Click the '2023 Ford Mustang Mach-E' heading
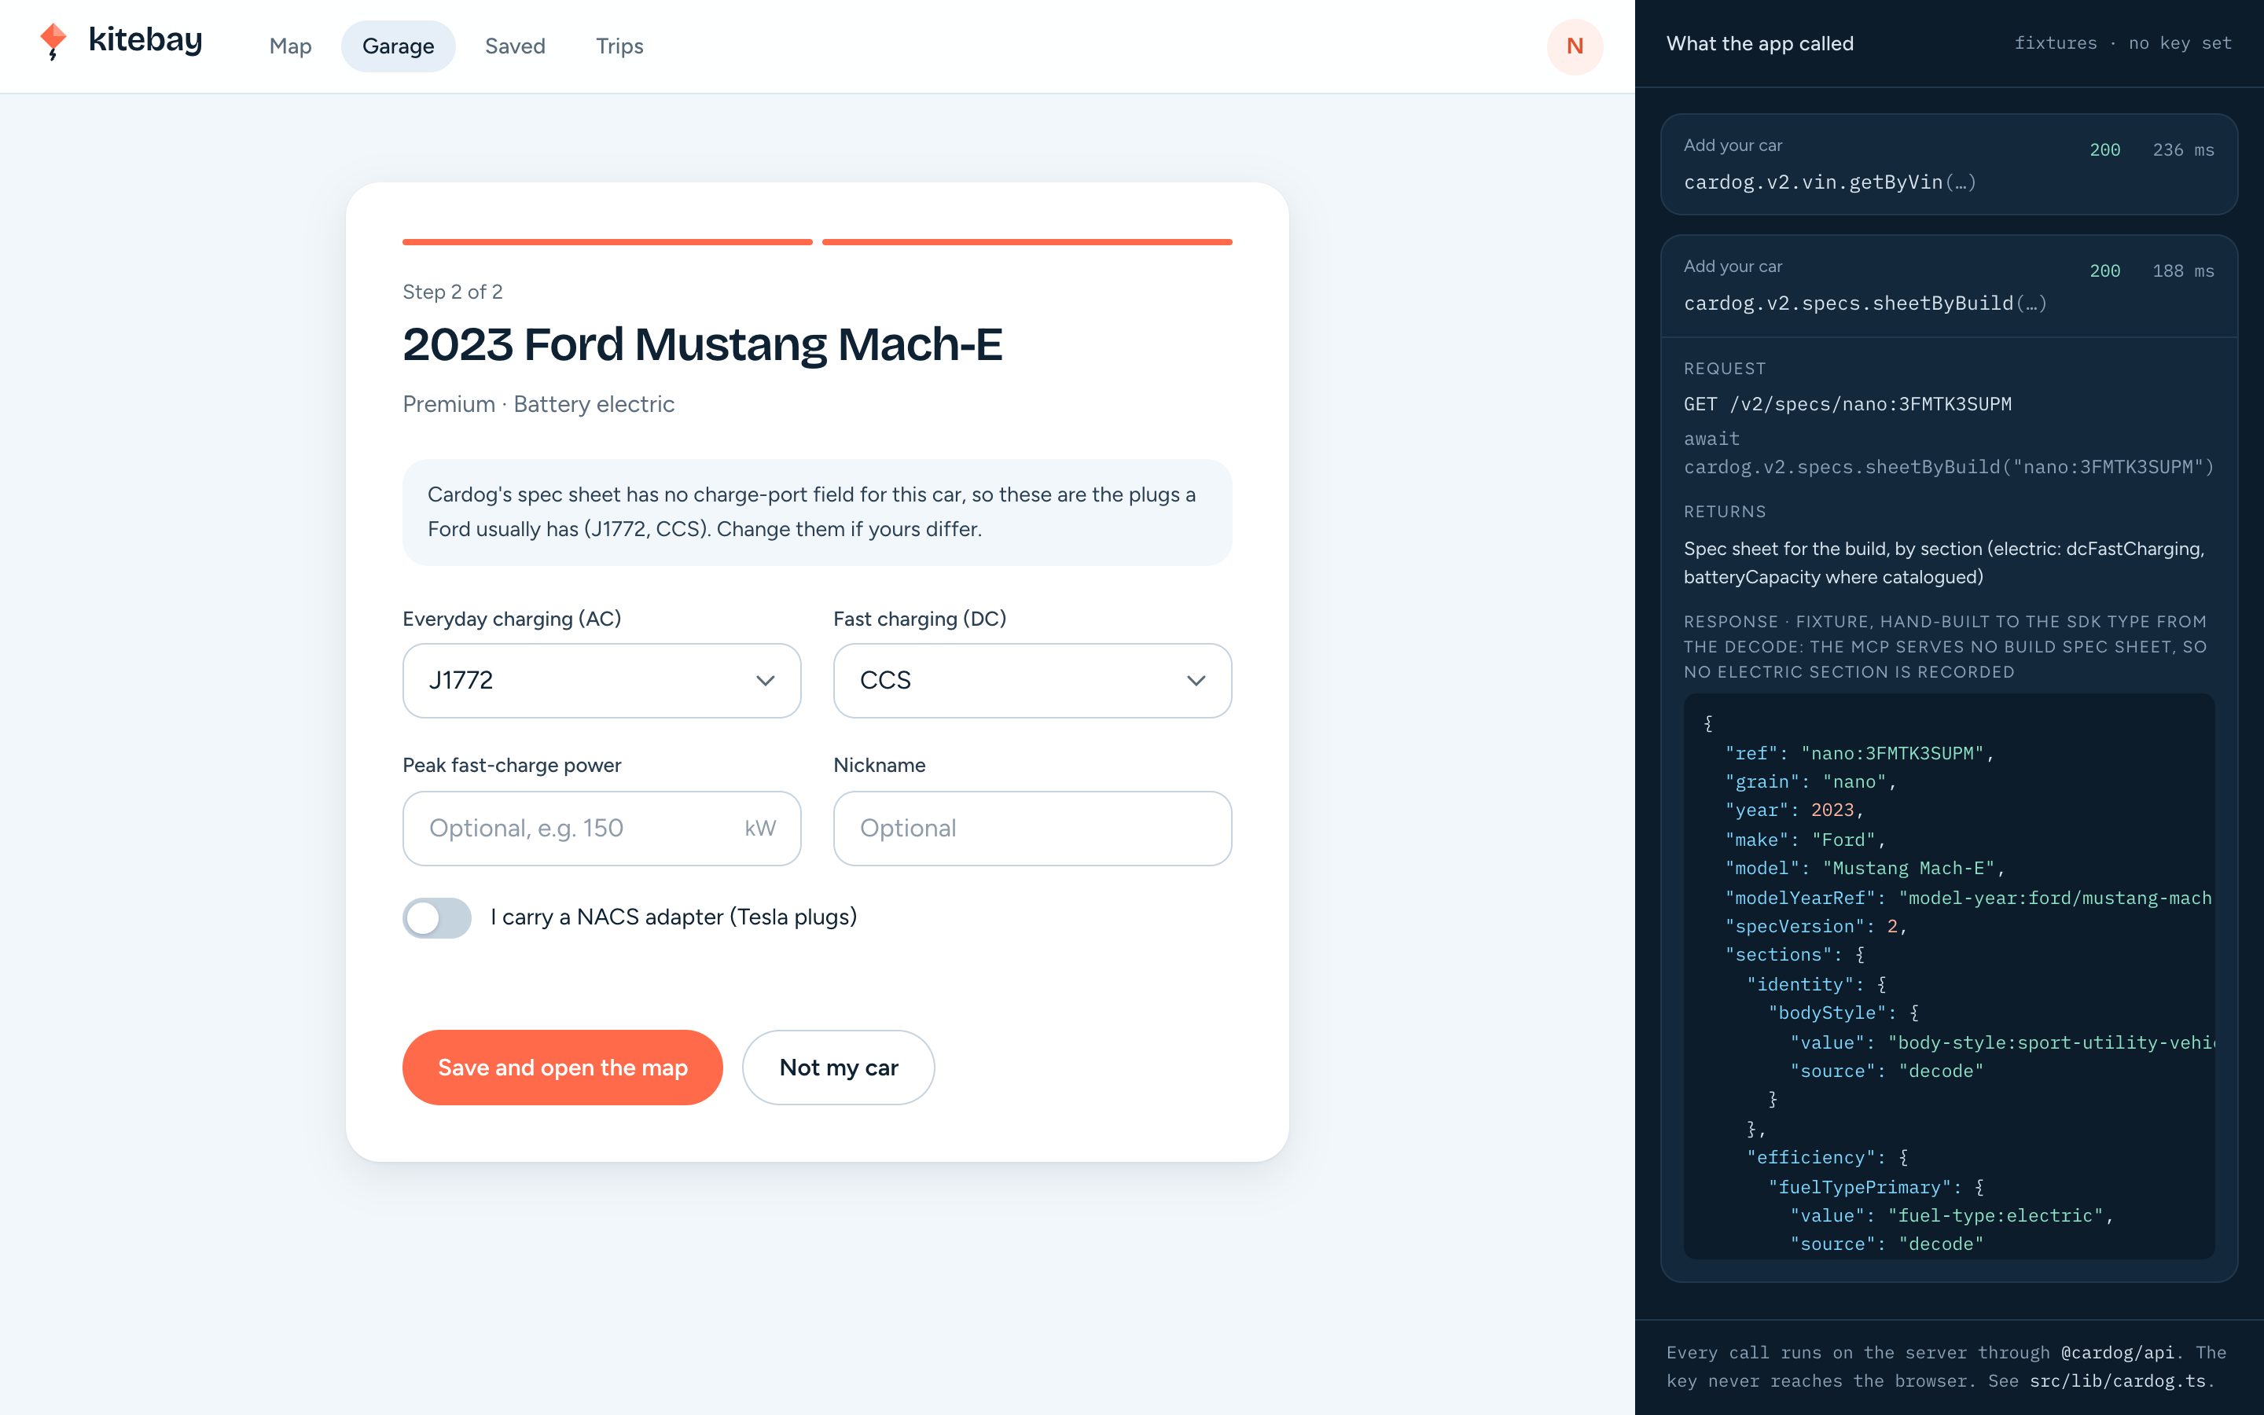Screen dimensions: 2264x1415 tap(702, 344)
